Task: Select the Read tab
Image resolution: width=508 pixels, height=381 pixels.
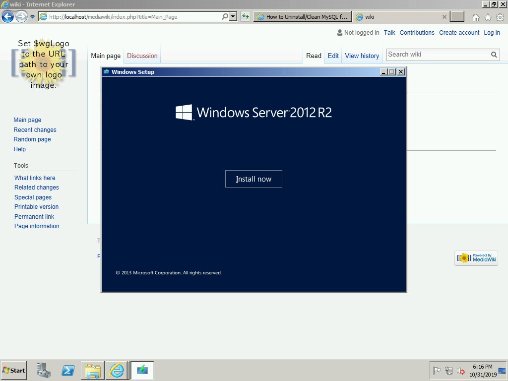Action: pyautogui.click(x=314, y=56)
